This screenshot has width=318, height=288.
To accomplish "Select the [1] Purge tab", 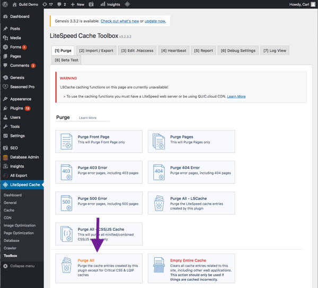I will [63, 50].
